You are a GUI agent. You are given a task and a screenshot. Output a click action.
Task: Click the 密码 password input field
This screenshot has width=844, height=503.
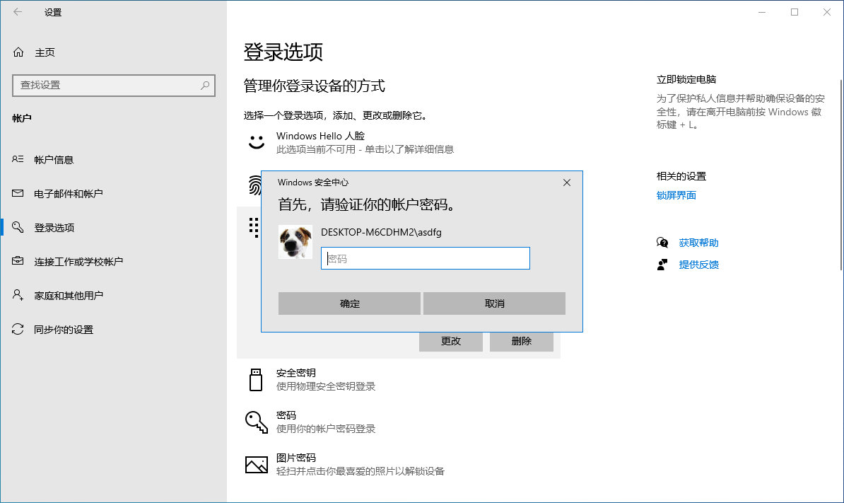tap(425, 258)
